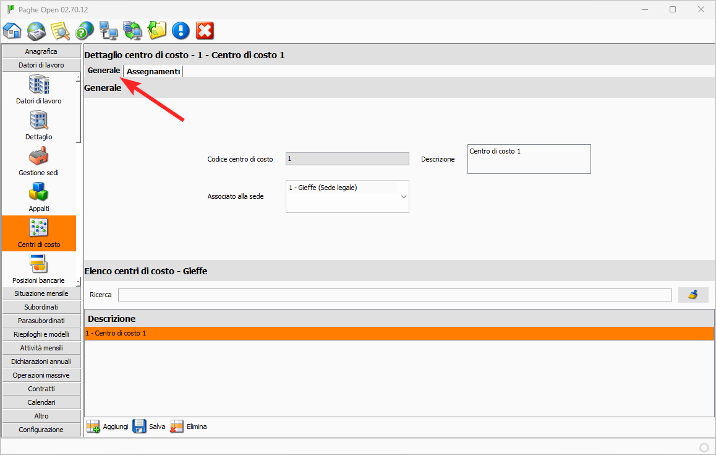
Task: Click into the Ricerca search field
Action: (394, 295)
